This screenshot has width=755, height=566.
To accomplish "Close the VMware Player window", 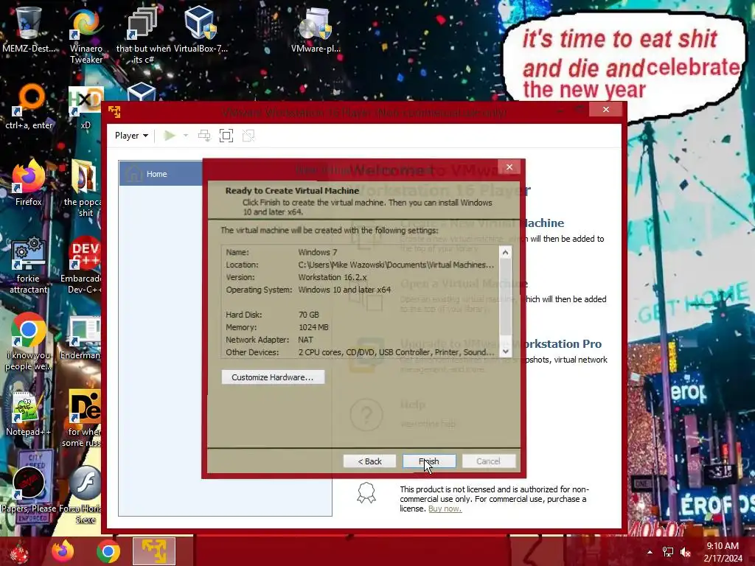I will 606,109.
